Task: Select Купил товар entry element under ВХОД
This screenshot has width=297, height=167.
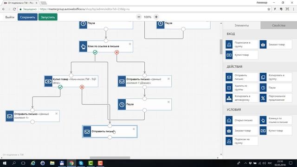Action: [x=242, y=55]
